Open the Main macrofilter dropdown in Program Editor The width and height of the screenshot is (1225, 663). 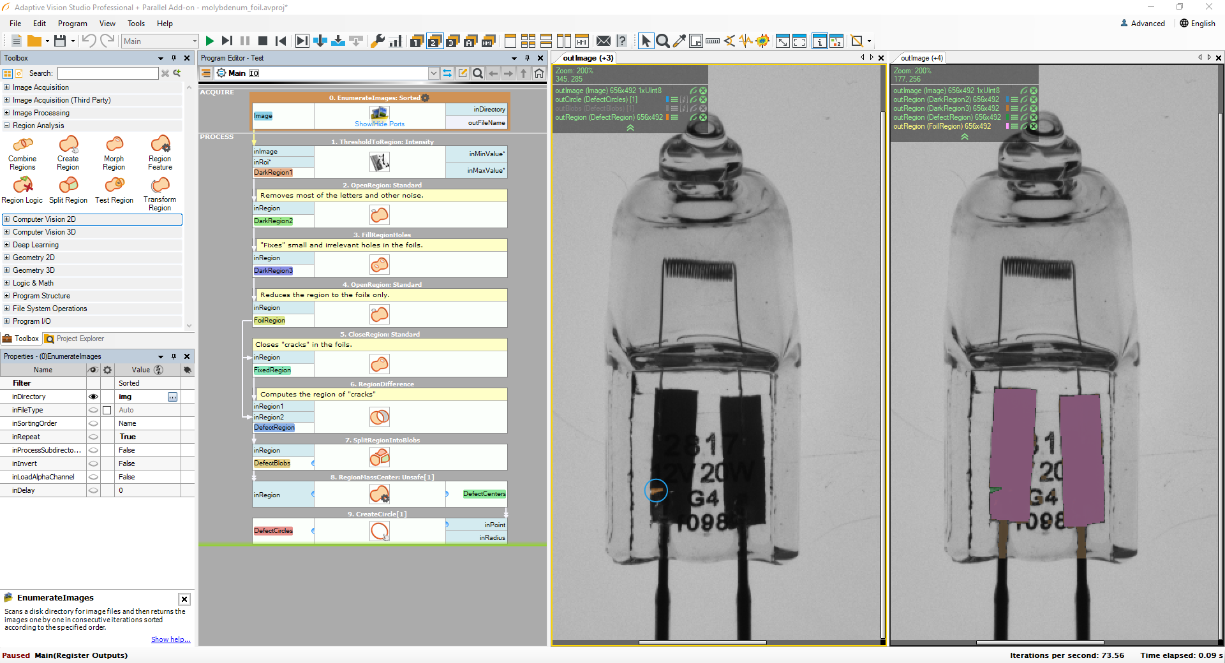point(433,73)
